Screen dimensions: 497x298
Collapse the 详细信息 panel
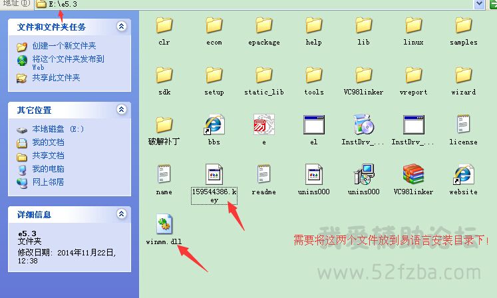[x=121, y=214]
